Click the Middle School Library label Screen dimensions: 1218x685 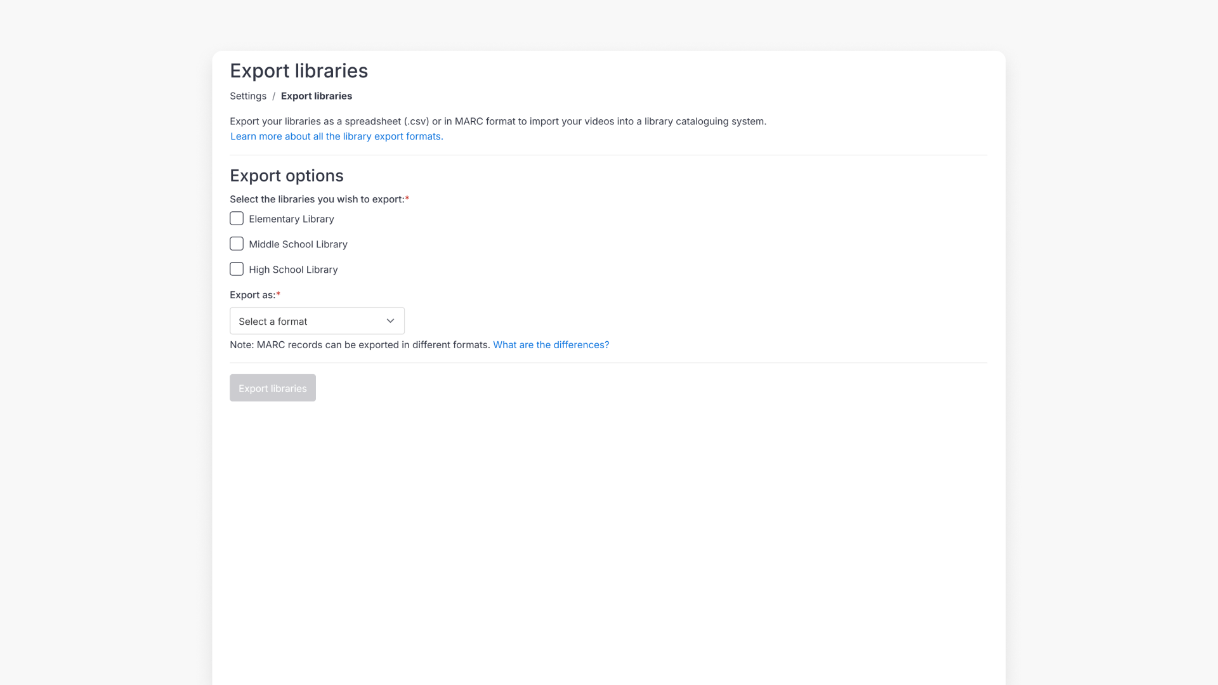click(298, 244)
